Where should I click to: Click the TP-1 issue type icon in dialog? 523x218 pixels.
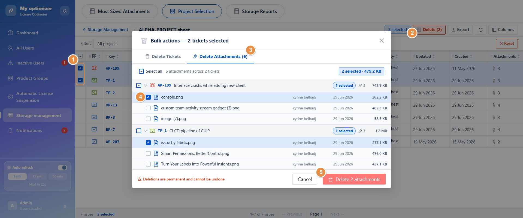[152, 131]
